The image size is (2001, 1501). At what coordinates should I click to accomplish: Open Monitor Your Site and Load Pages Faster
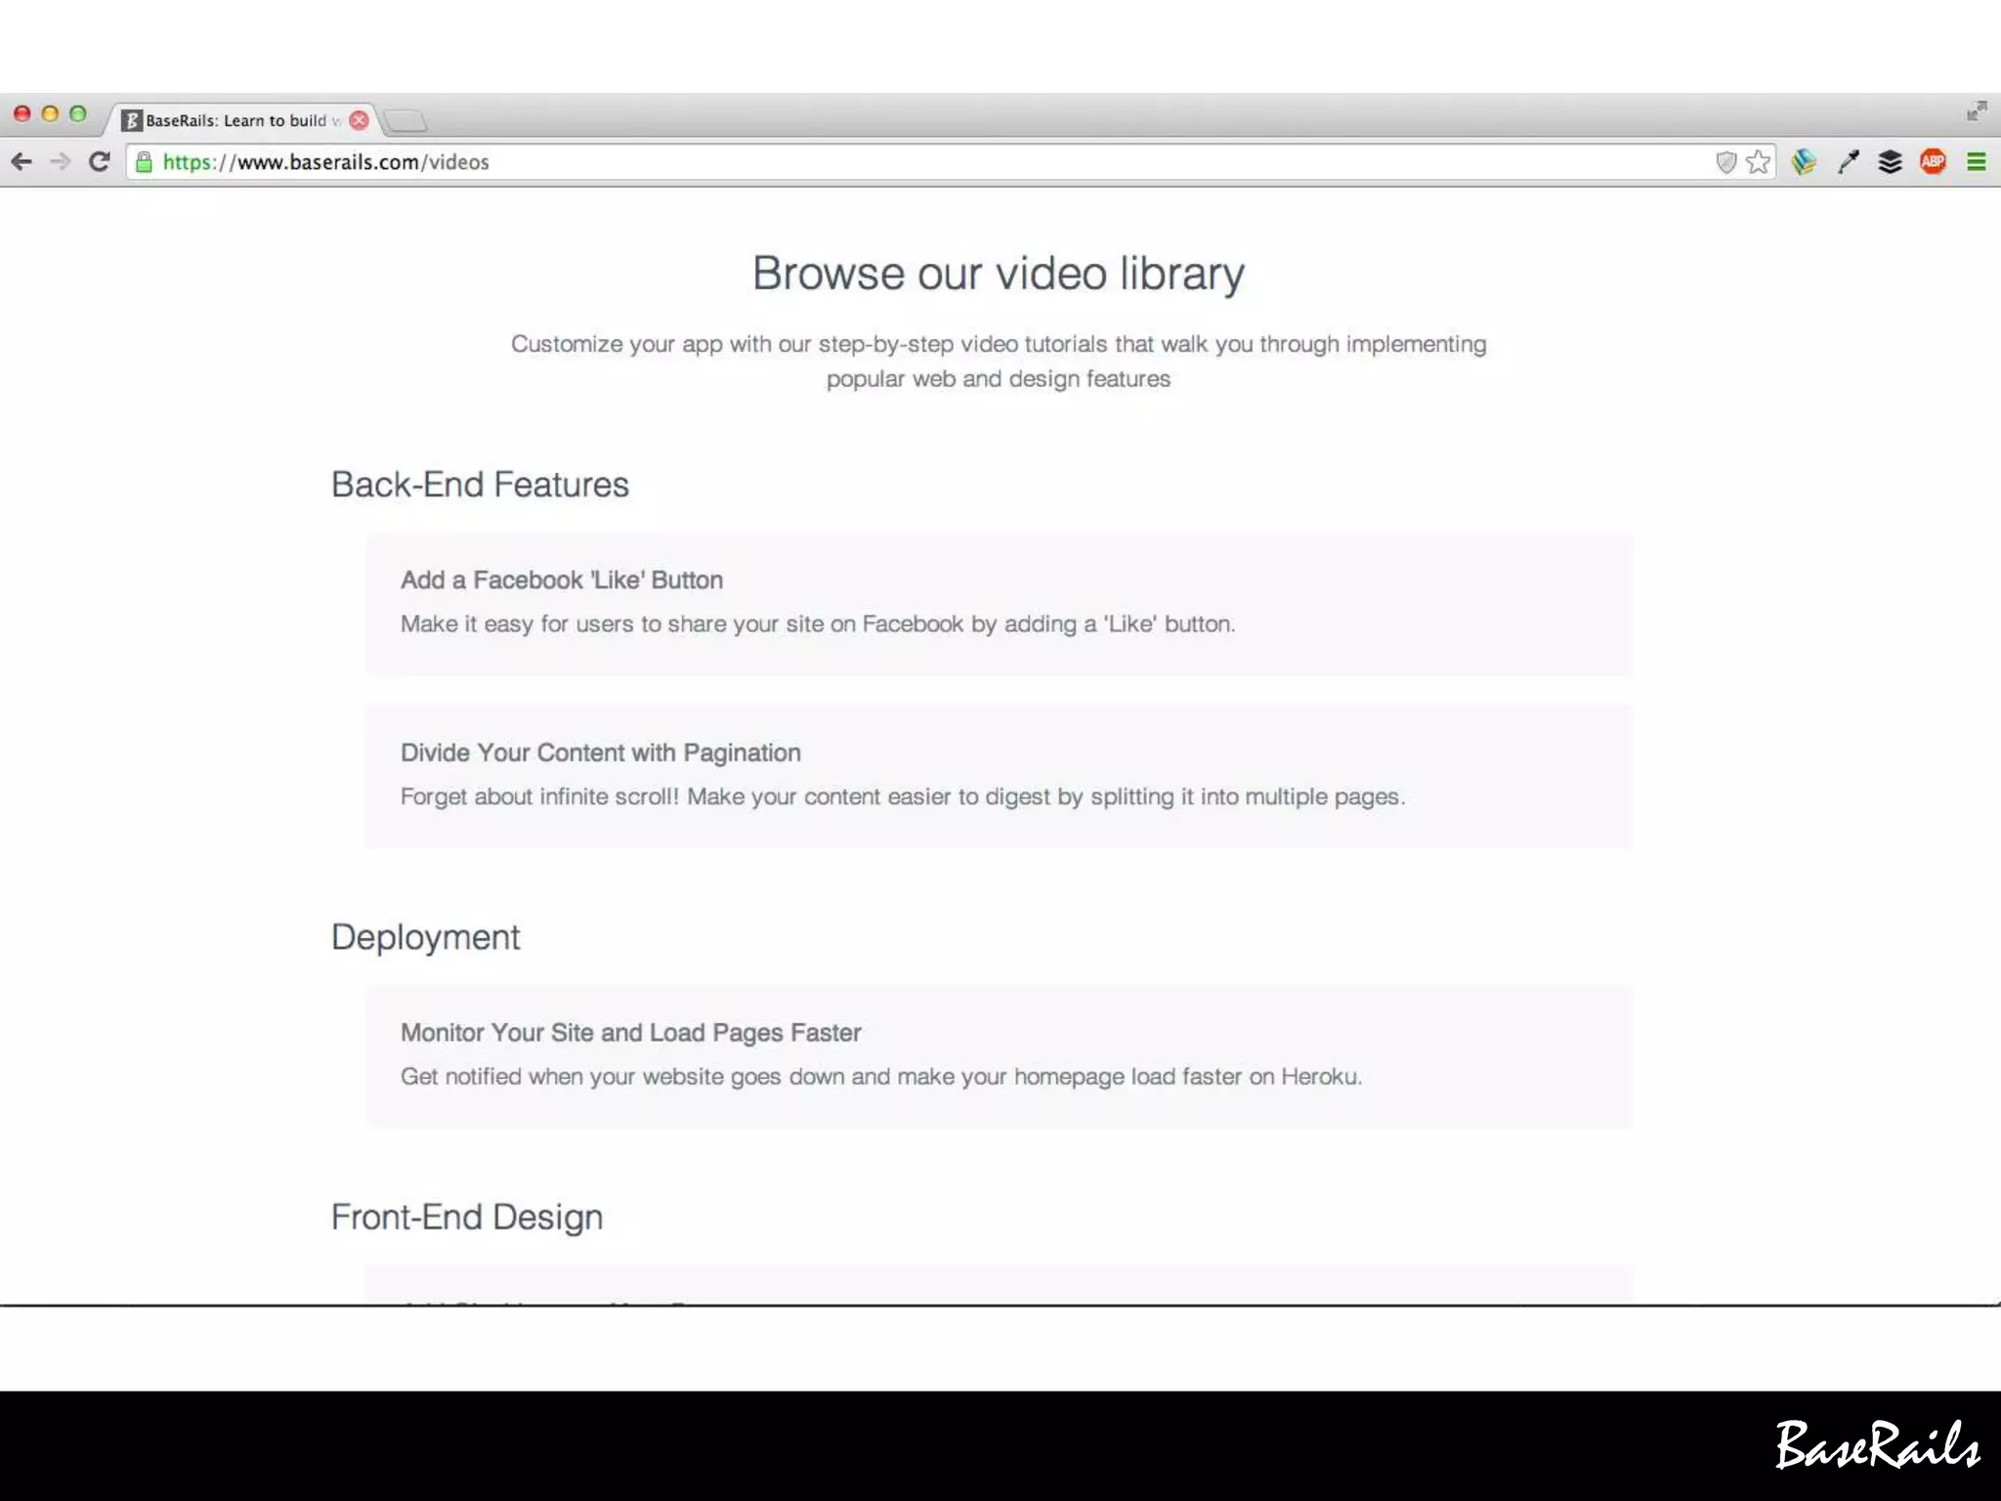pyautogui.click(x=630, y=1033)
